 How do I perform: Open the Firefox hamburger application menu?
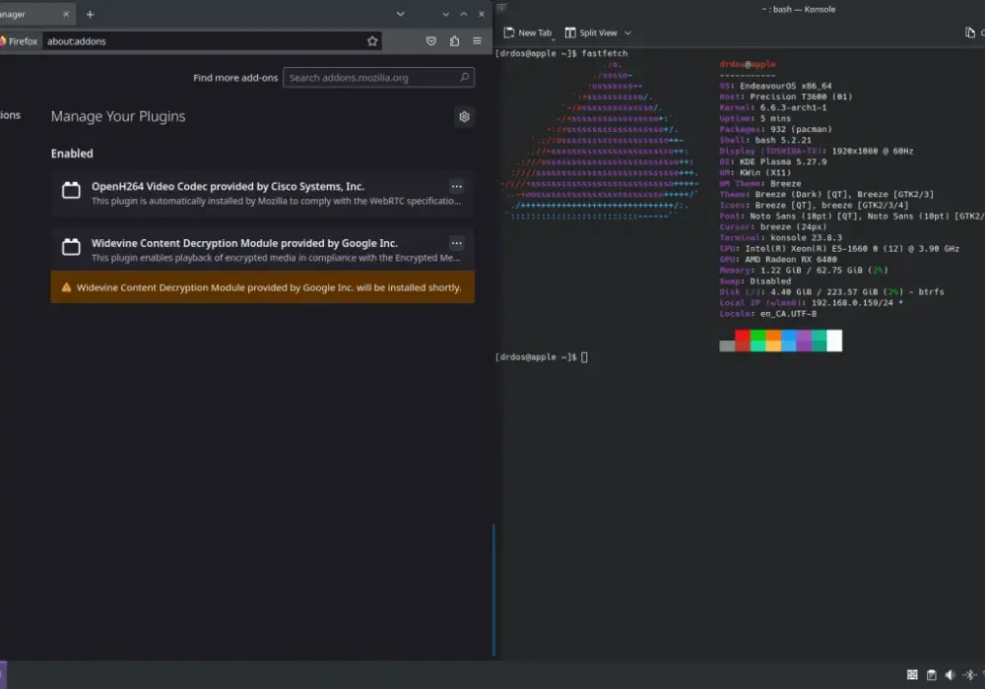click(x=477, y=40)
